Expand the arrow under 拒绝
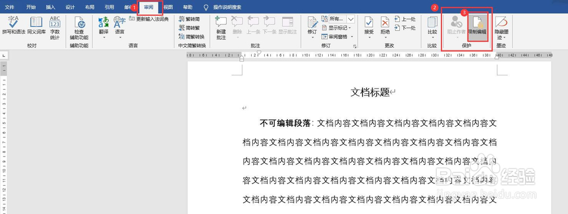Image resolution: width=568 pixels, height=214 pixels. point(385,37)
